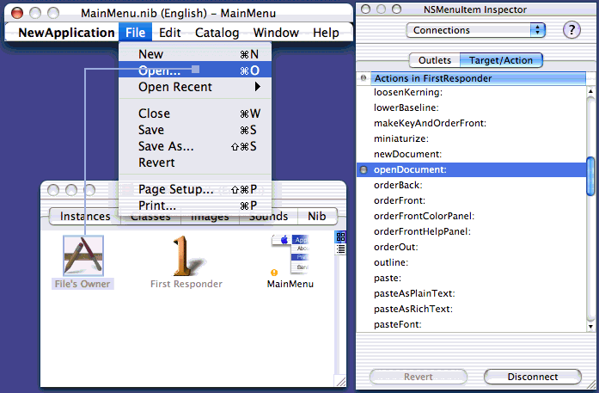Switch to the Outlets tab
Image resolution: width=599 pixels, height=393 pixels.
(x=434, y=60)
